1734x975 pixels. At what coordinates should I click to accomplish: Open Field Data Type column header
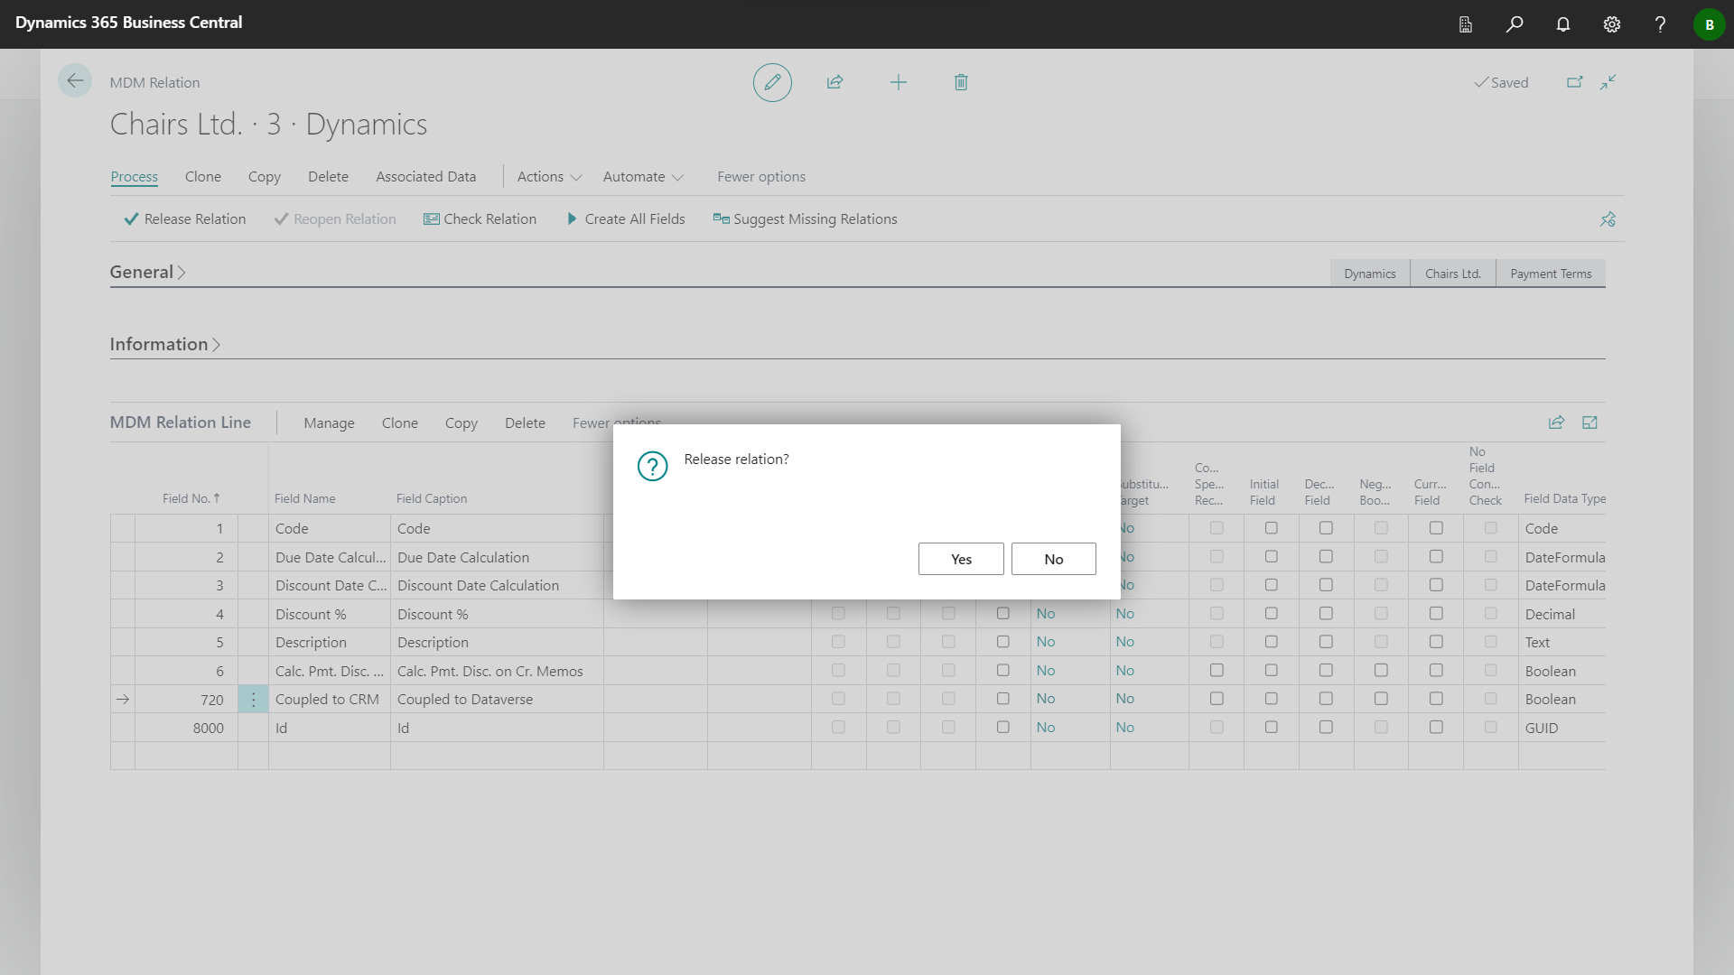coord(1564,498)
